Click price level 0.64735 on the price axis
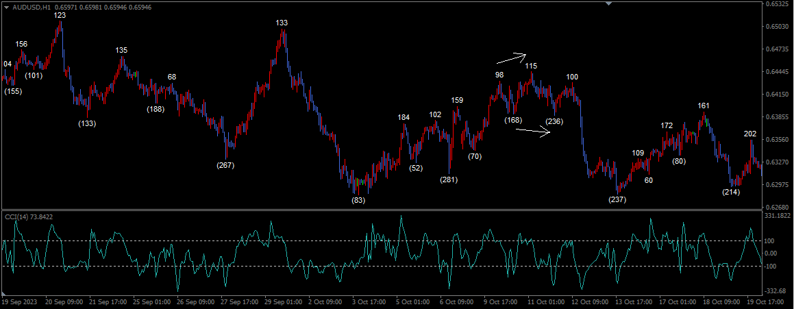Viewport: 794px width, 309px height. pos(779,49)
